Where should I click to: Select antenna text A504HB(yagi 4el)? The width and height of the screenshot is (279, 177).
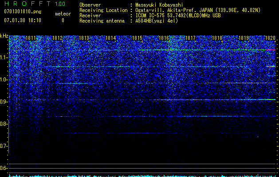(157, 21)
